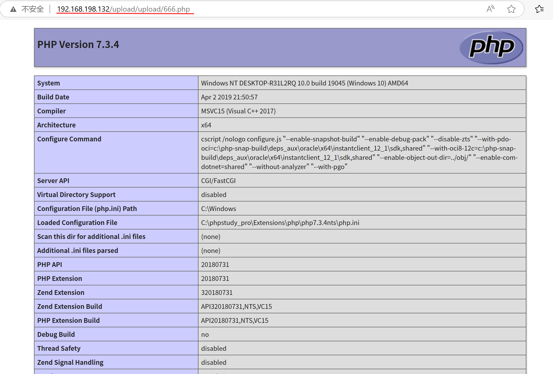The height and width of the screenshot is (374, 553).
Task: Select the MSVC15 compiler value text
Action: pos(238,111)
